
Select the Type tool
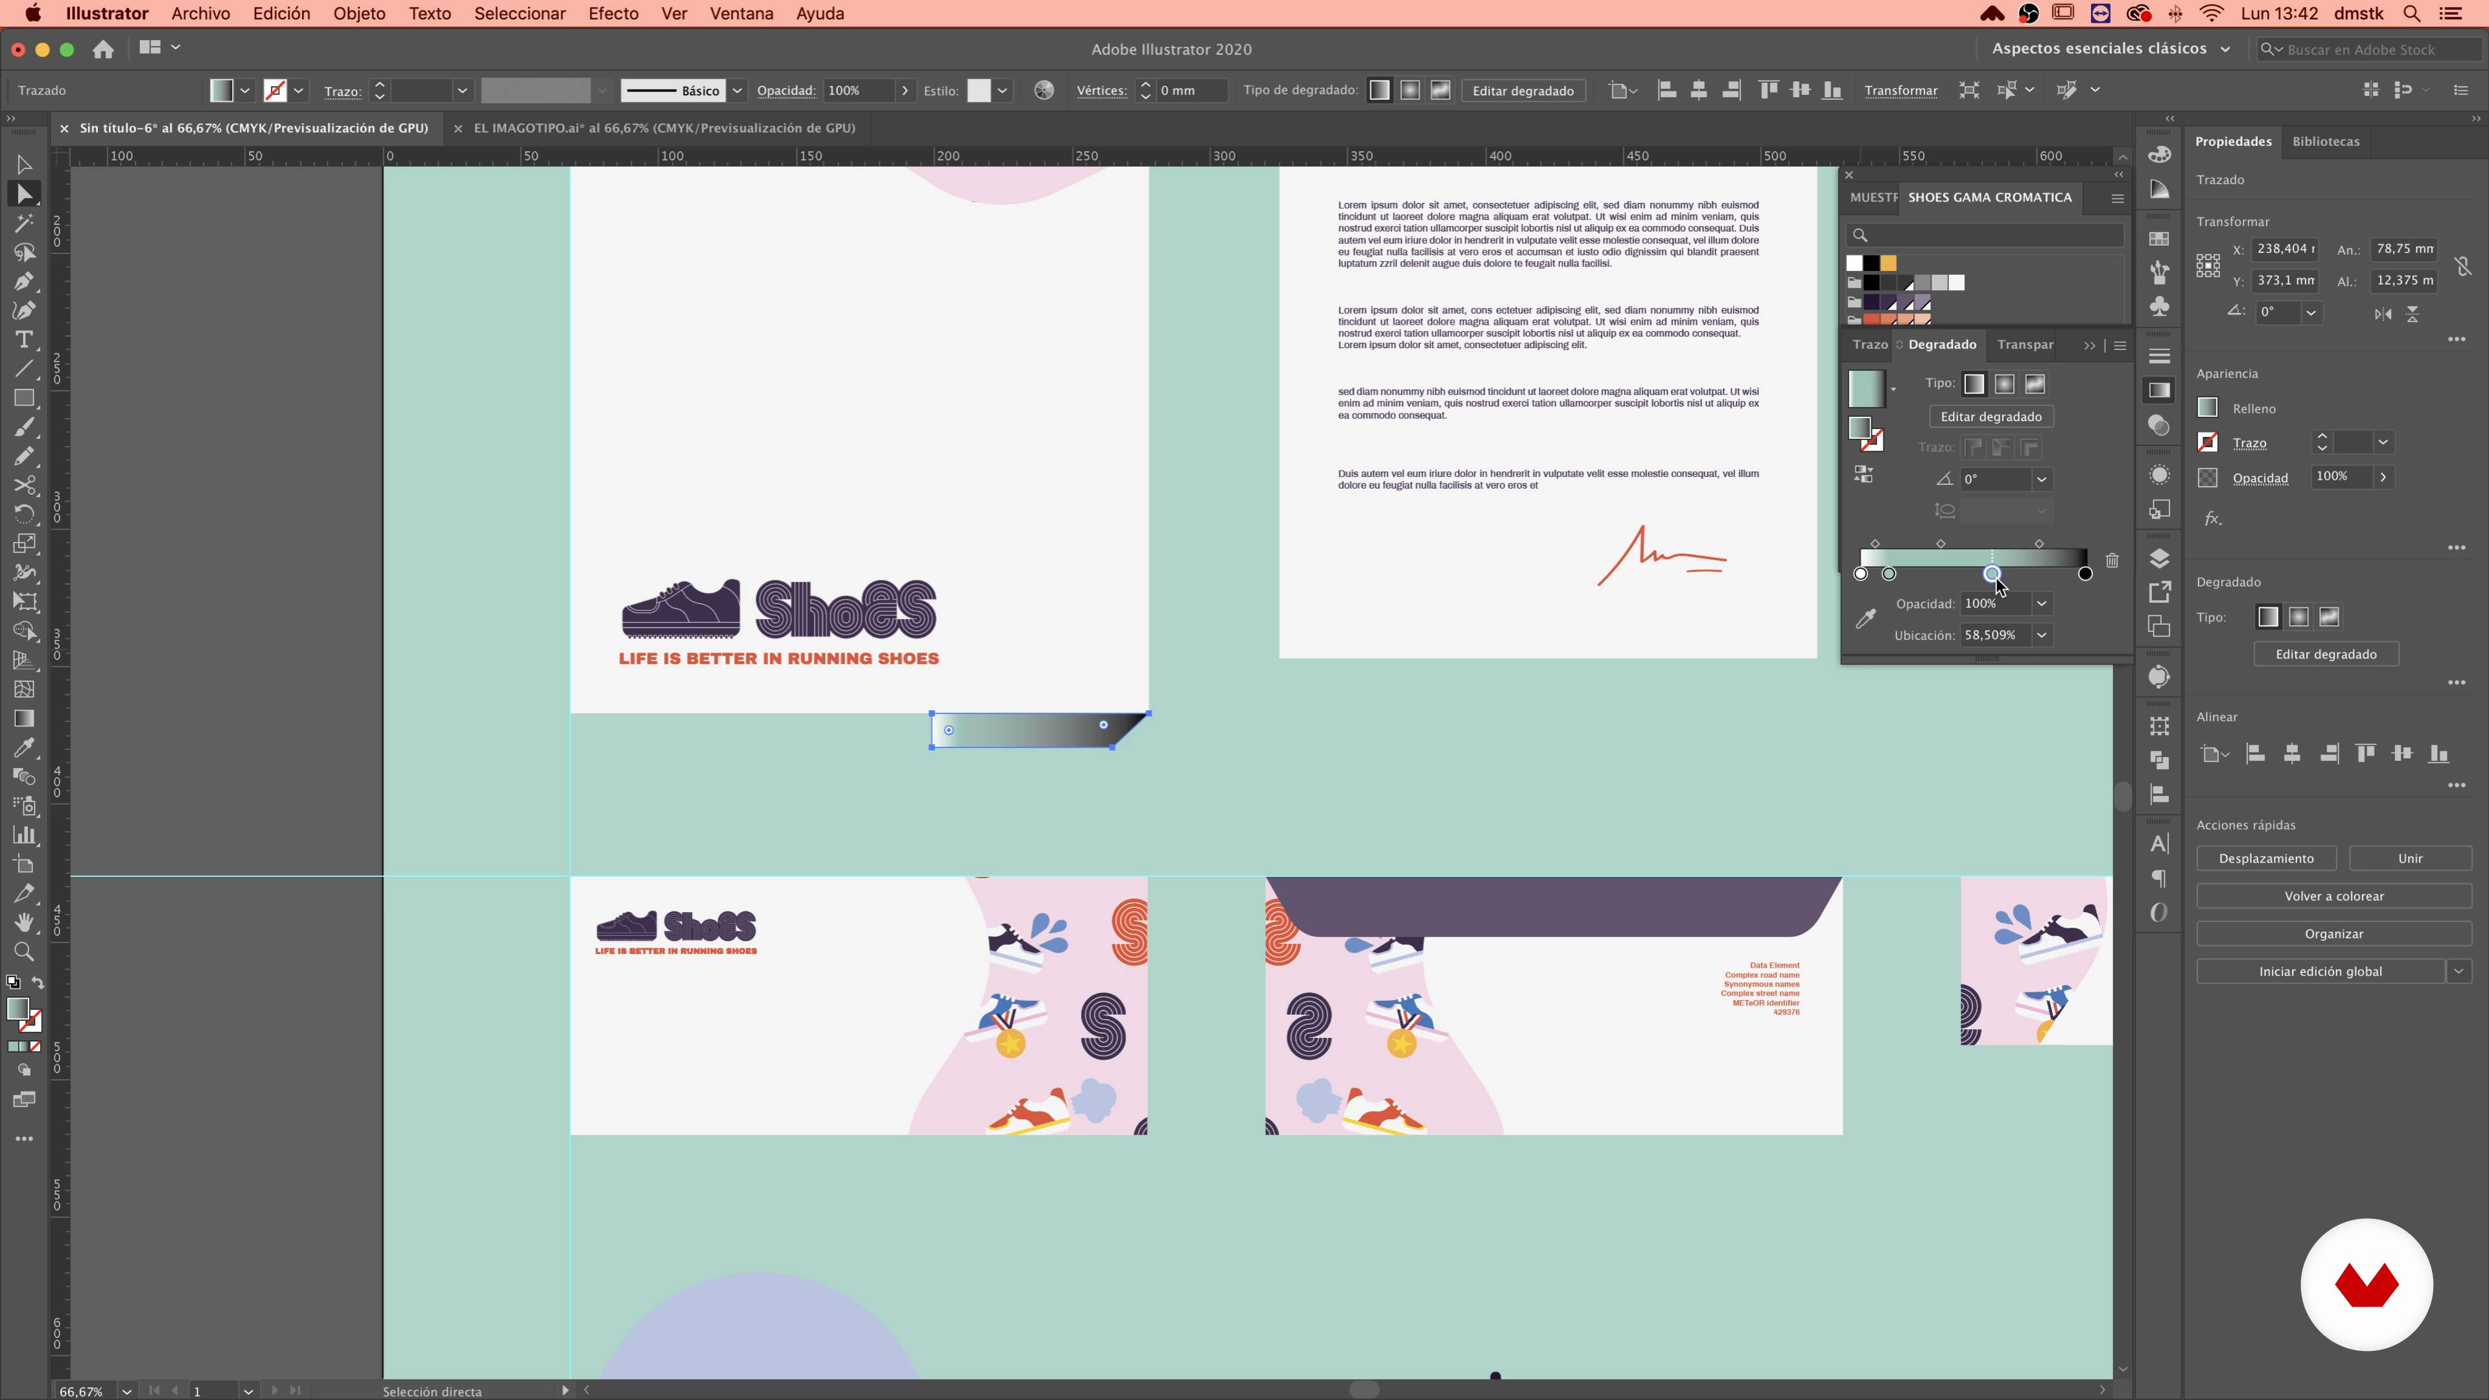(x=24, y=340)
